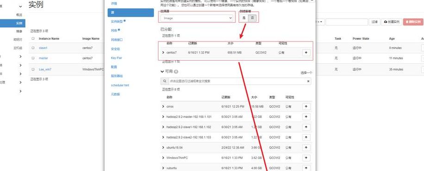The height and width of the screenshot is (171, 424).
Task: Expand the cirros image row details
Action: [x=163, y=107]
